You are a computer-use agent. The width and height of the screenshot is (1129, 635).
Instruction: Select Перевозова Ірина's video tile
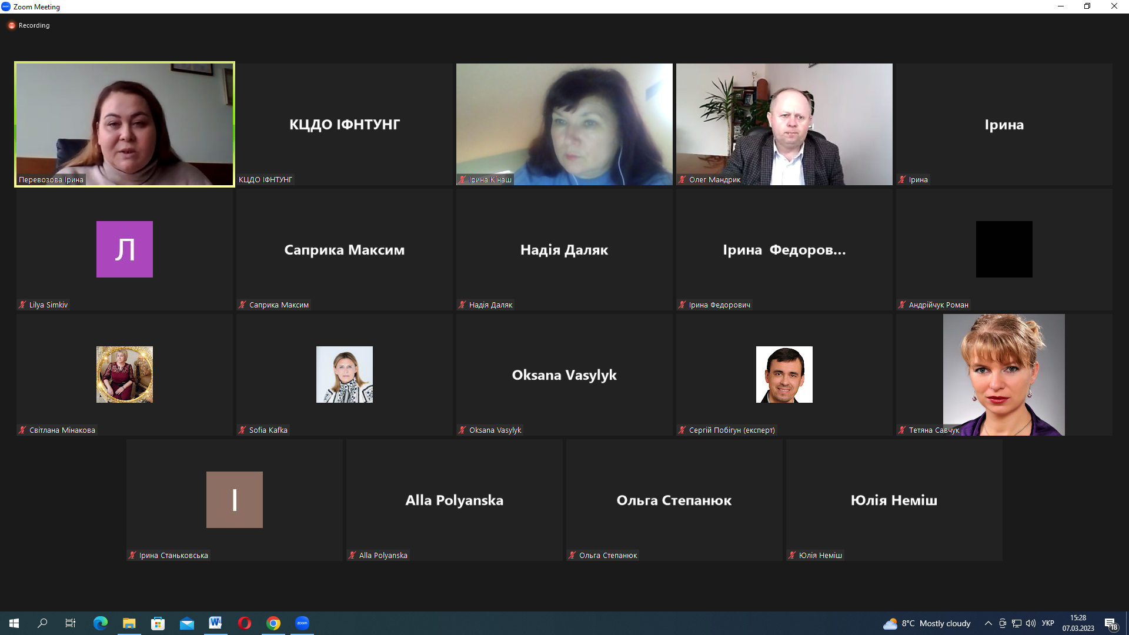point(125,124)
